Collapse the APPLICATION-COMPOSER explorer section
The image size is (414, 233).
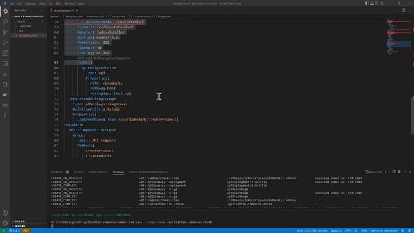(28, 16)
